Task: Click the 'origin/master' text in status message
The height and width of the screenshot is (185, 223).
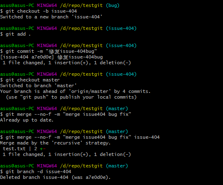Action: click(x=90, y=91)
